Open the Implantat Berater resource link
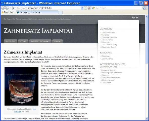The image size is (149, 121). [x=109, y=70]
